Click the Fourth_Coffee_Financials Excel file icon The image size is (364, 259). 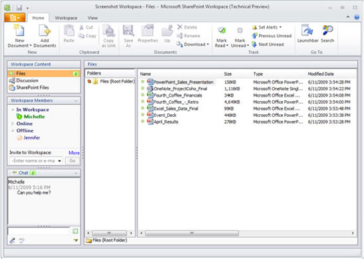150,95
